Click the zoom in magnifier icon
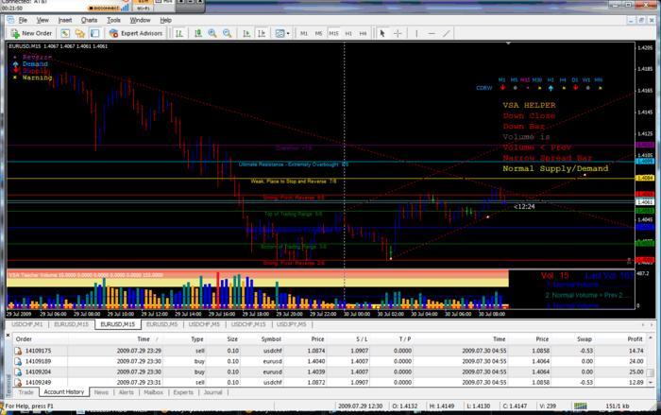The image size is (661, 415). coord(212,33)
